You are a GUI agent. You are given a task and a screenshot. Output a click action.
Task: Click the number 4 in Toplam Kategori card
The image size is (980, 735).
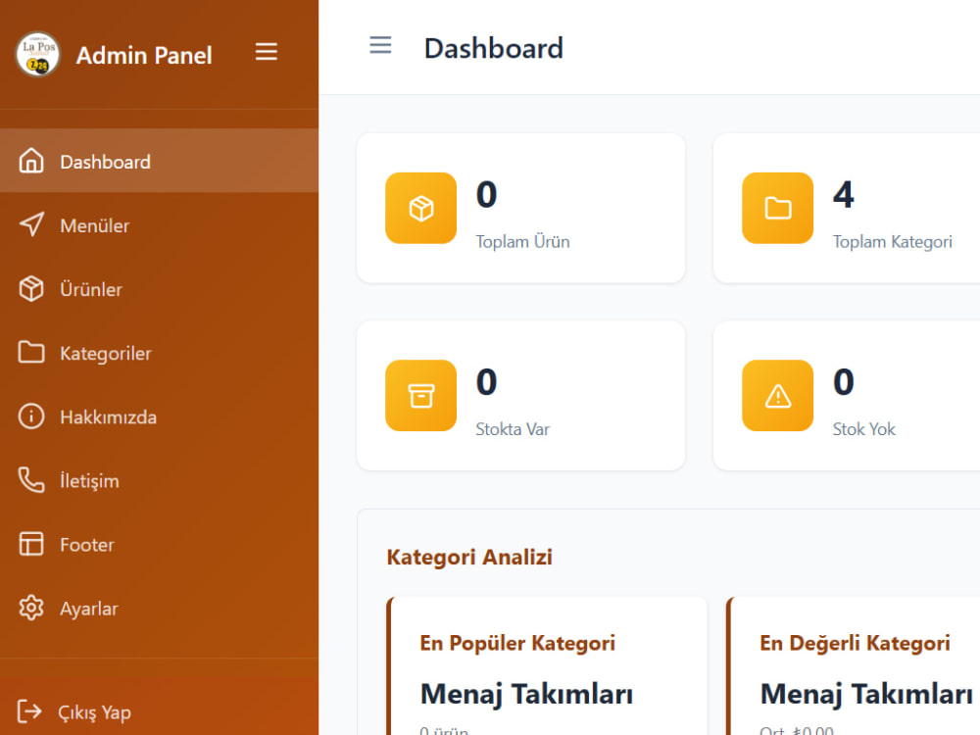pos(843,194)
